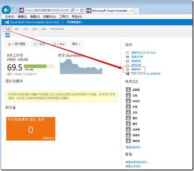The image size is (194, 171).
Task: Open the 收藏夹(A) menu
Action: [x=50, y=17]
